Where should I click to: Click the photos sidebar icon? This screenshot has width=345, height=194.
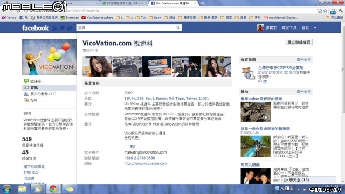click(x=26, y=100)
